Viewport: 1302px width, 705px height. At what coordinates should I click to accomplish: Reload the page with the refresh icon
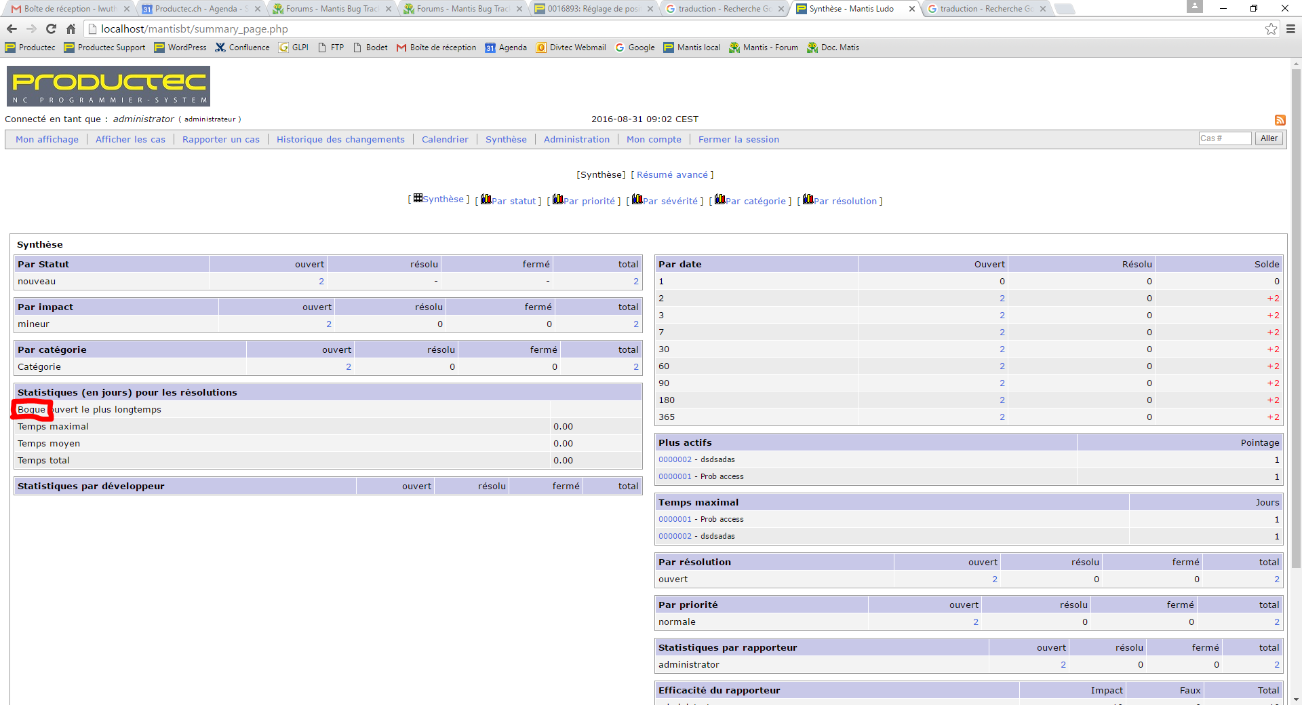[51, 28]
